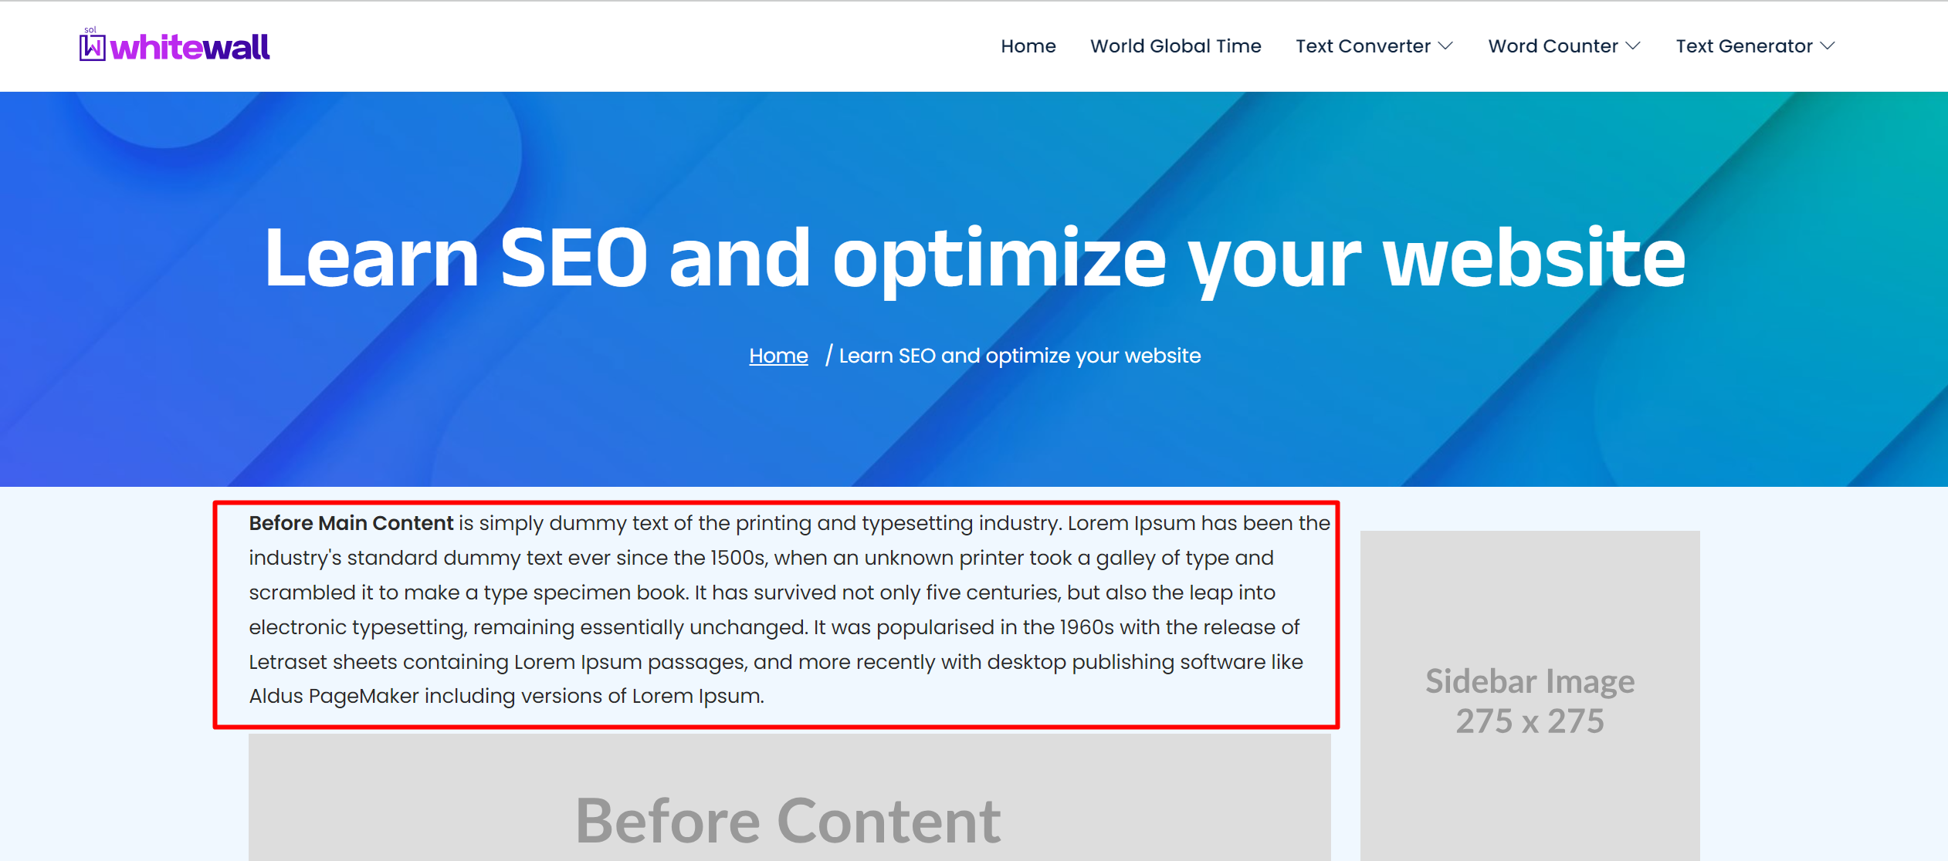Screen dimensions: 1948x861
Task: Click the text 'Aldus PageMaker including versions of Lorem Ipsum.'
Action: tap(506, 696)
